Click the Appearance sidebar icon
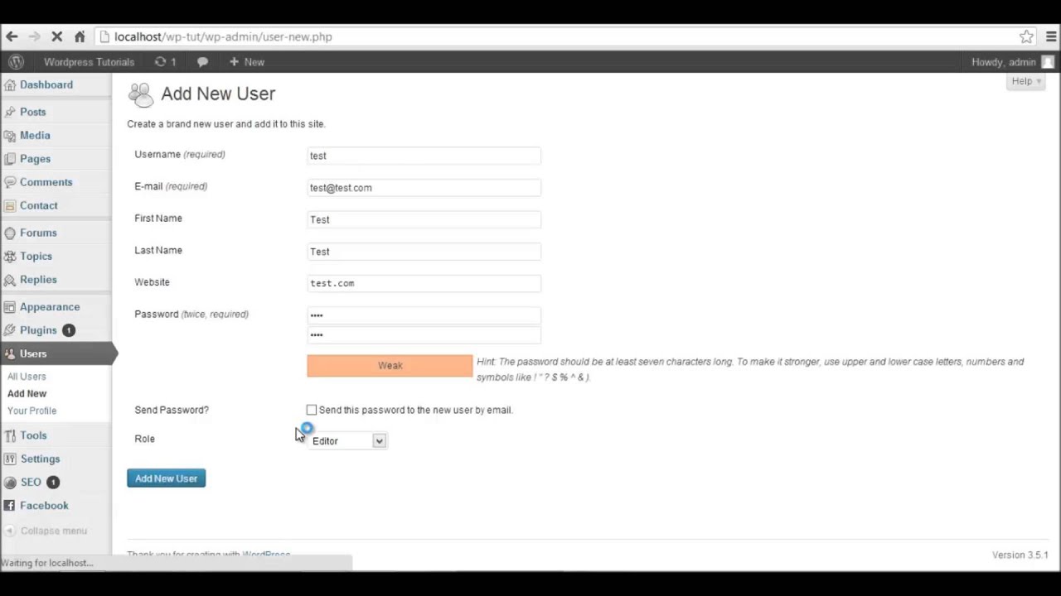This screenshot has width=1061, height=596. pyautogui.click(x=9, y=306)
